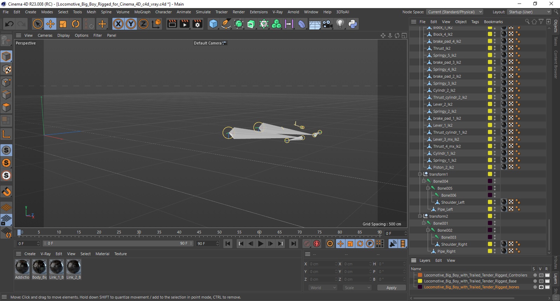Click Apply button in coordinates panel
This screenshot has height=301, width=560.
point(391,288)
